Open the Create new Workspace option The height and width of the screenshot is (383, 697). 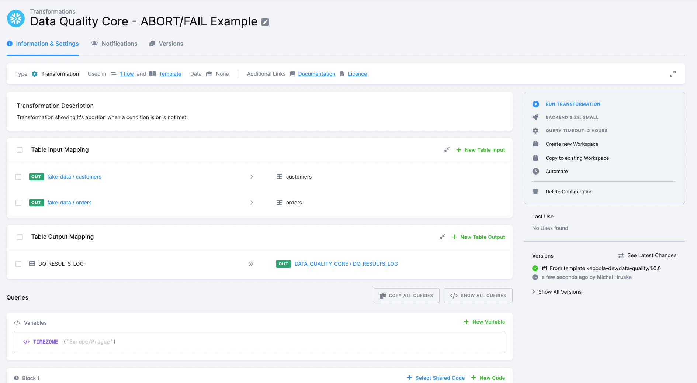572,144
